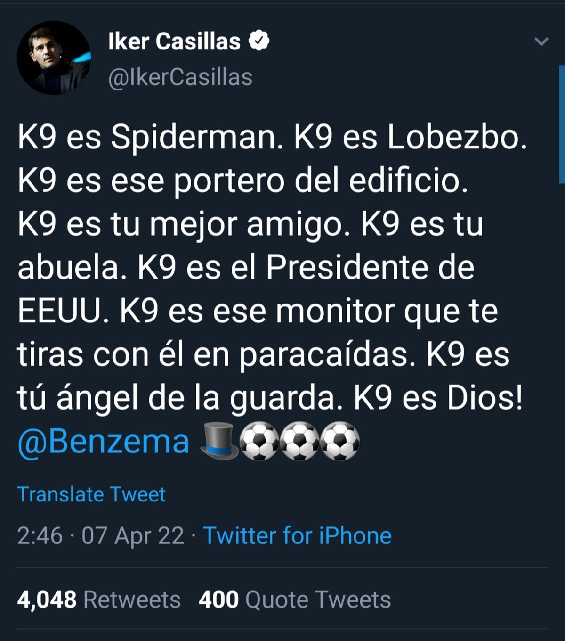Click the word Lobezbo in the tweet
The image size is (565, 641).
tap(457, 138)
